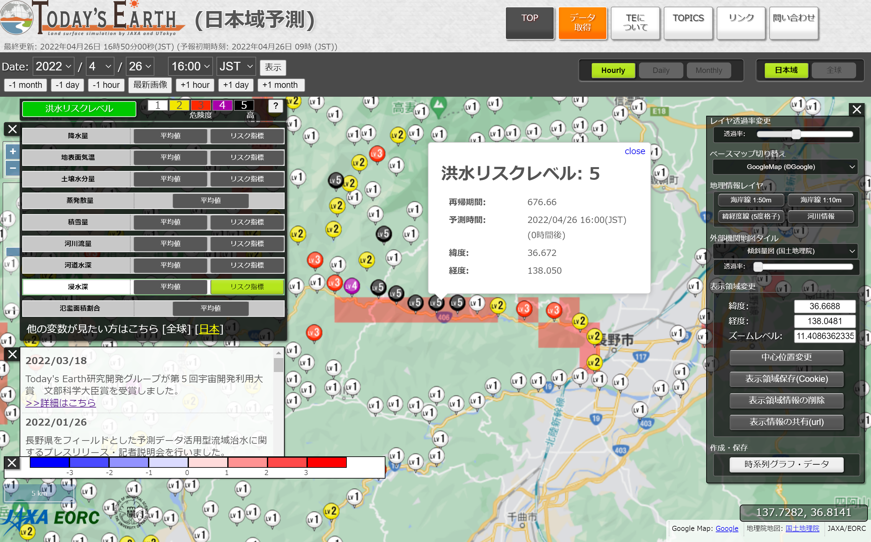Image resolution: width=871 pixels, height=542 pixels.
Task: Click the route 117 shield on map
Action: pyautogui.click(x=641, y=357)
